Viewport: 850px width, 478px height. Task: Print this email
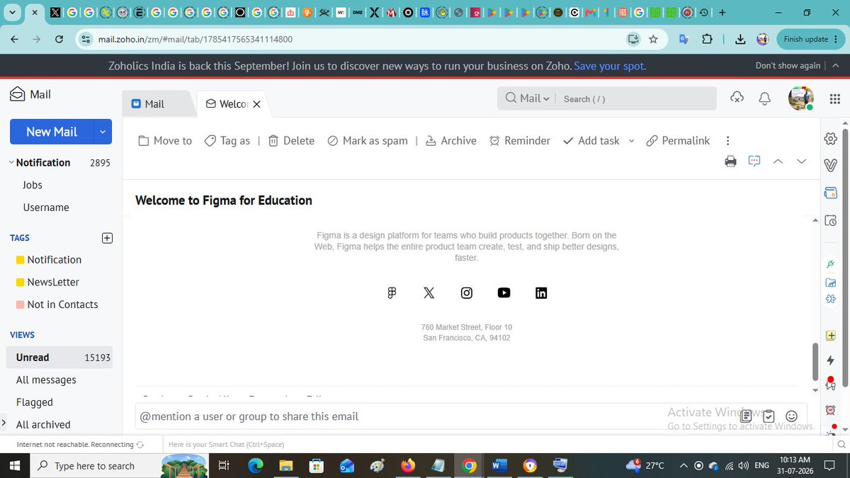point(731,161)
